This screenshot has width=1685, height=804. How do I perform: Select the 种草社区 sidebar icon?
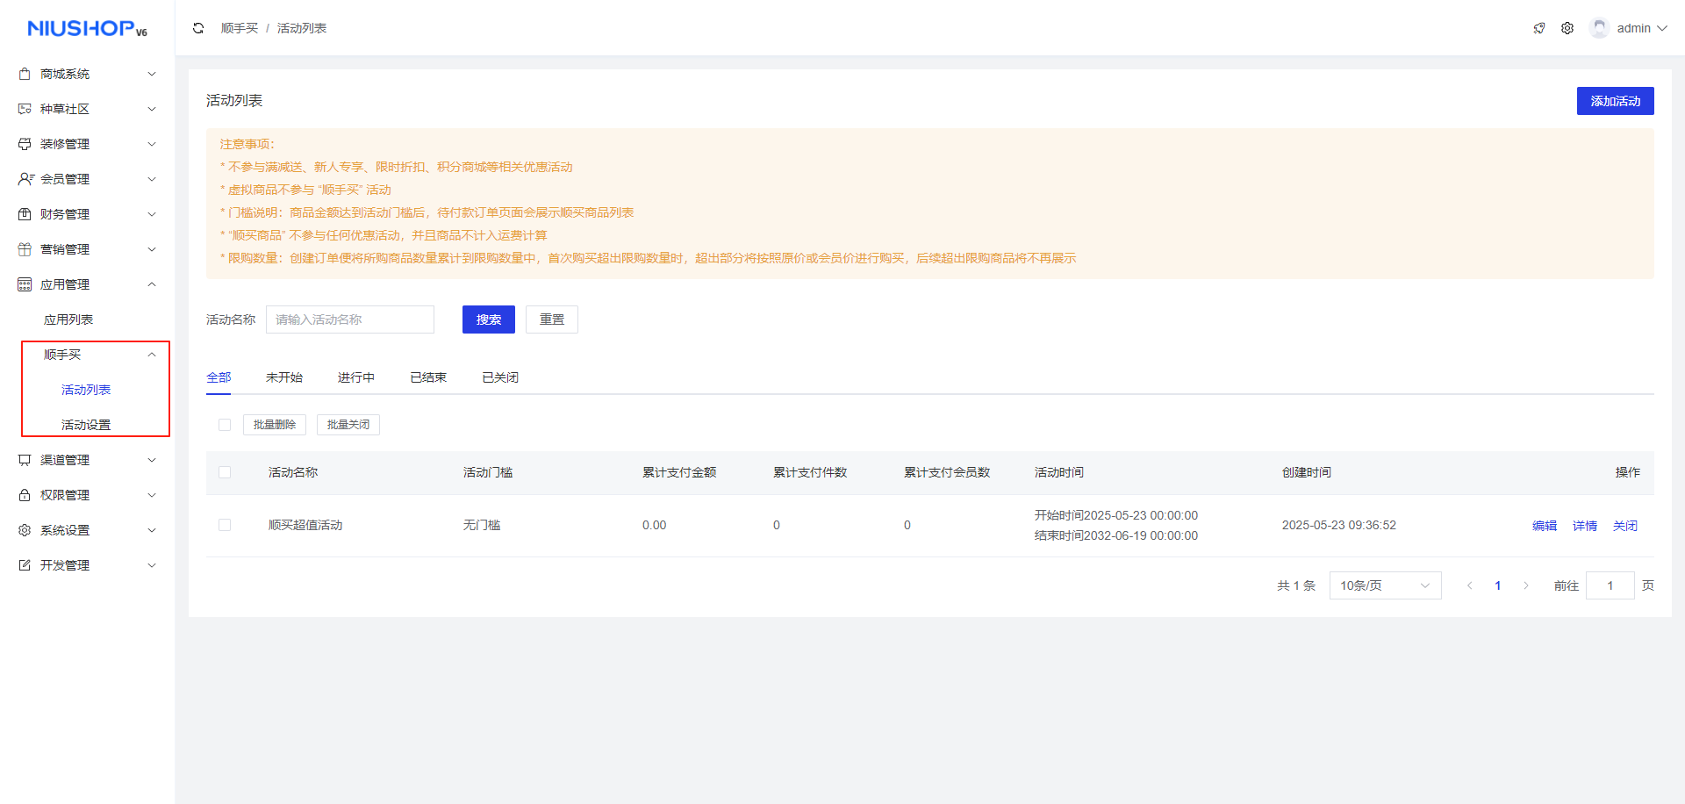point(24,109)
